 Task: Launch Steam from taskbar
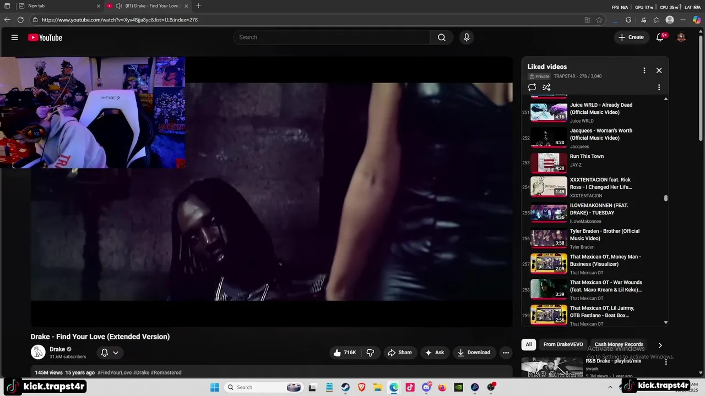(x=345, y=387)
